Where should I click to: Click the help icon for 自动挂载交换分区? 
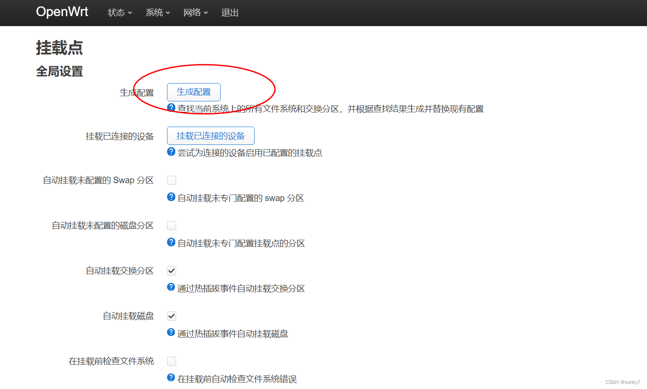pos(170,287)
